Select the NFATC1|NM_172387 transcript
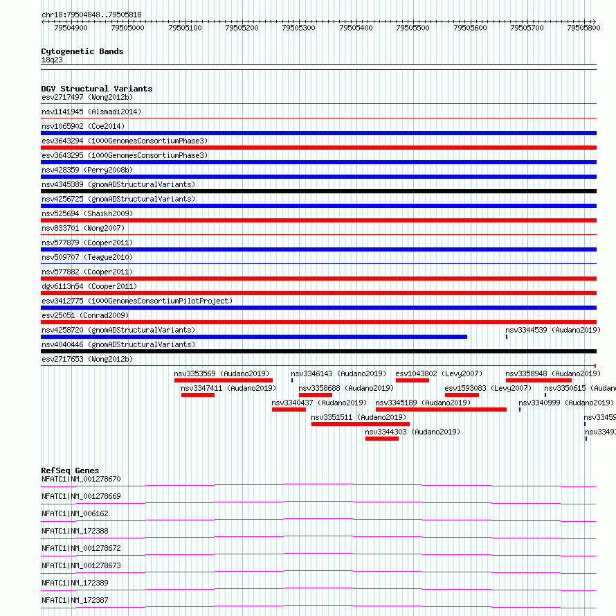 (75, 600)
